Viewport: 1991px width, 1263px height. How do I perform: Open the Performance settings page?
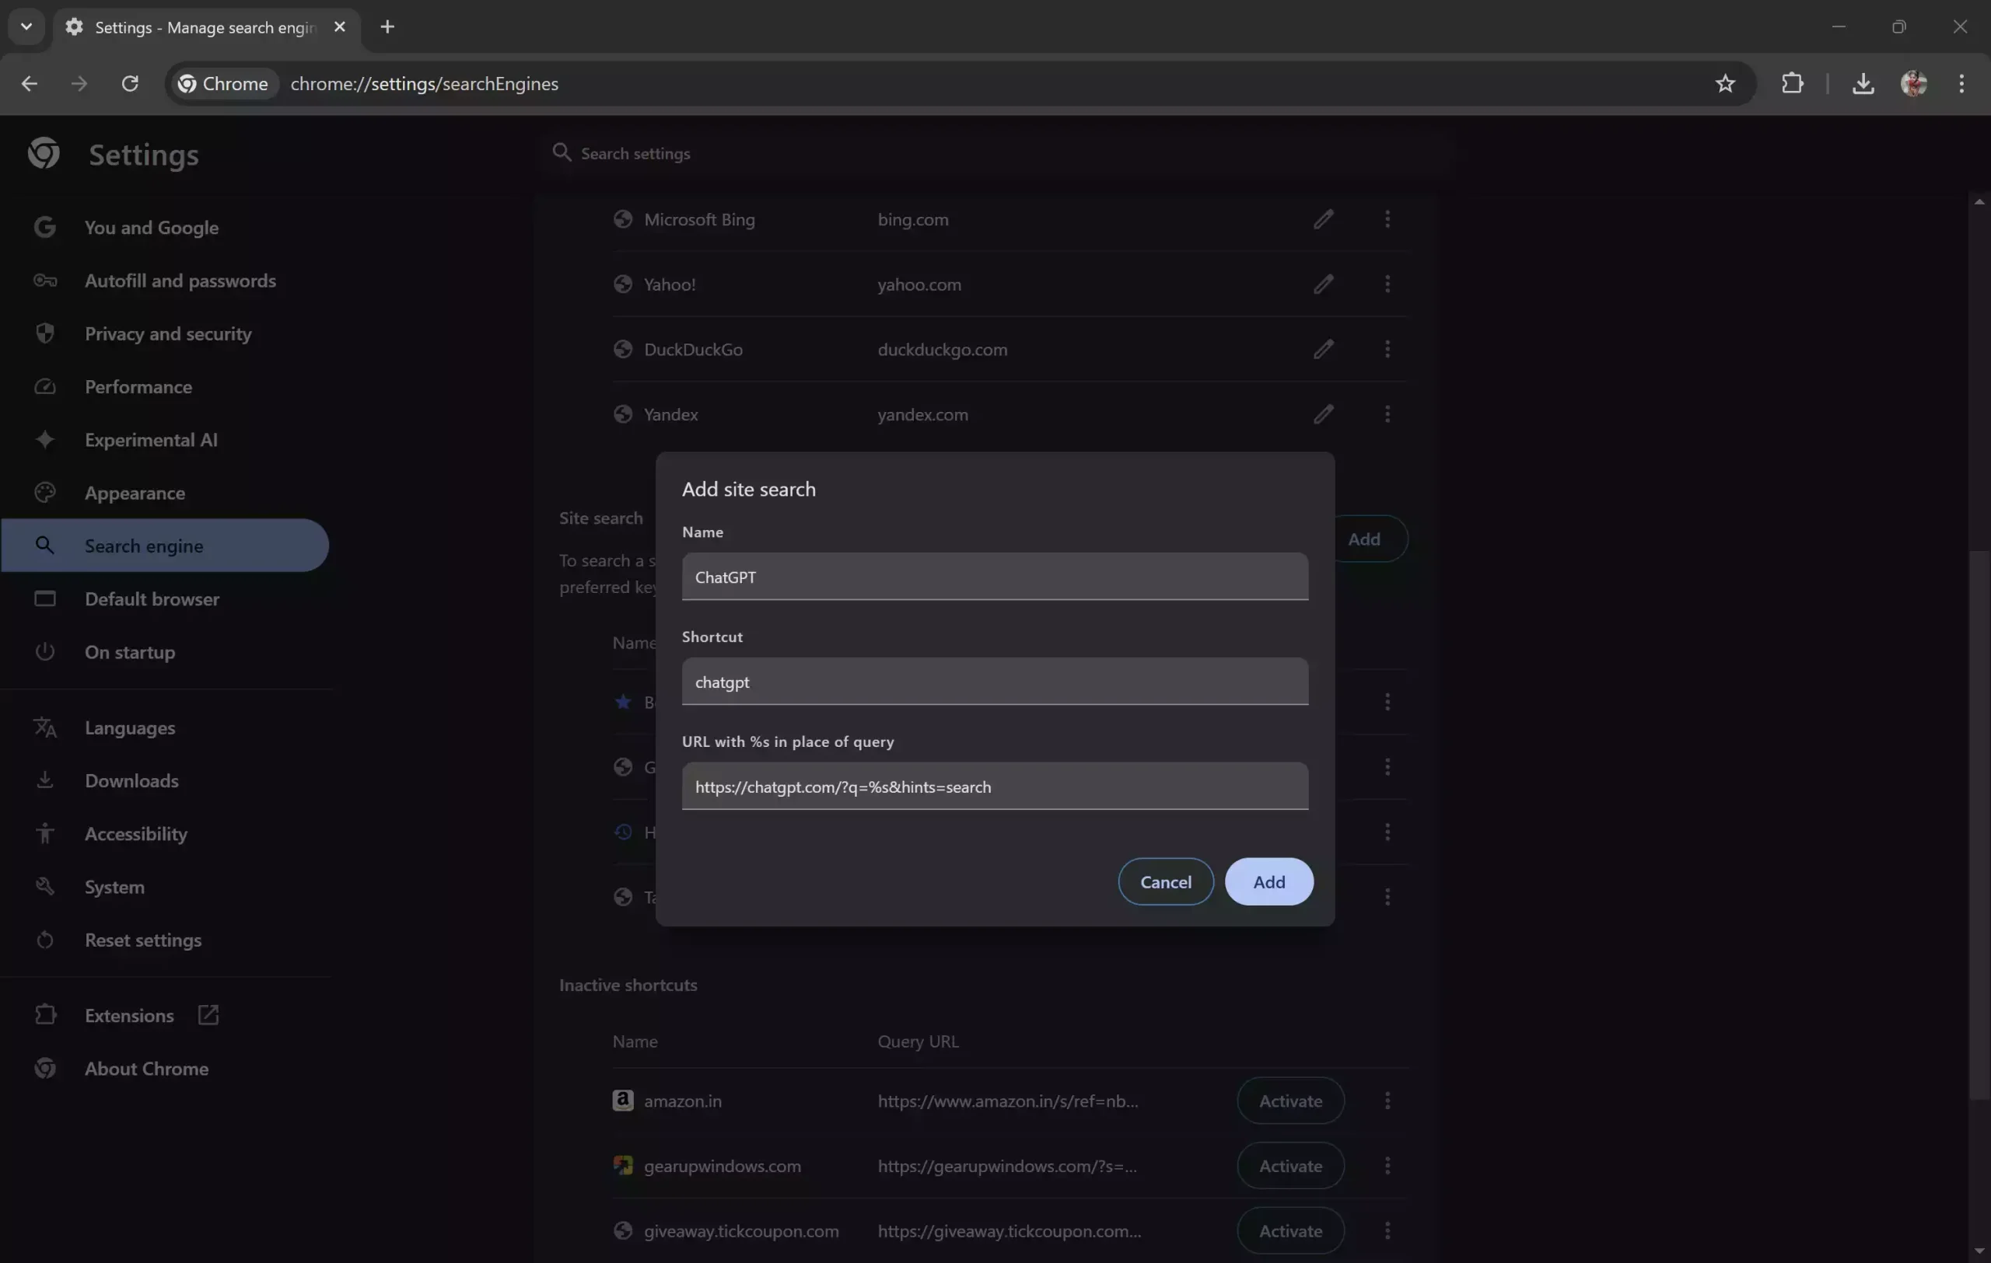coord(166,386)
